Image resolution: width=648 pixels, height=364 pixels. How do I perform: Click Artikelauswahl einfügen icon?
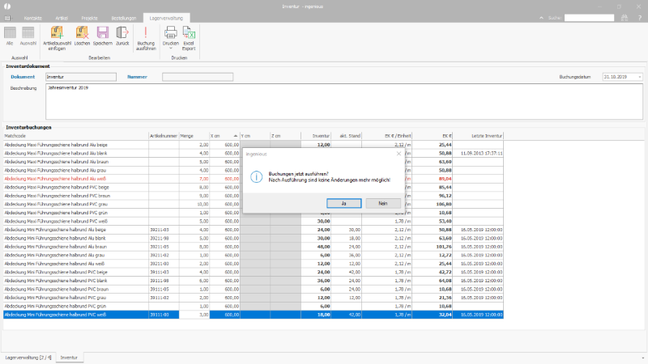click(x=57, y=33)
